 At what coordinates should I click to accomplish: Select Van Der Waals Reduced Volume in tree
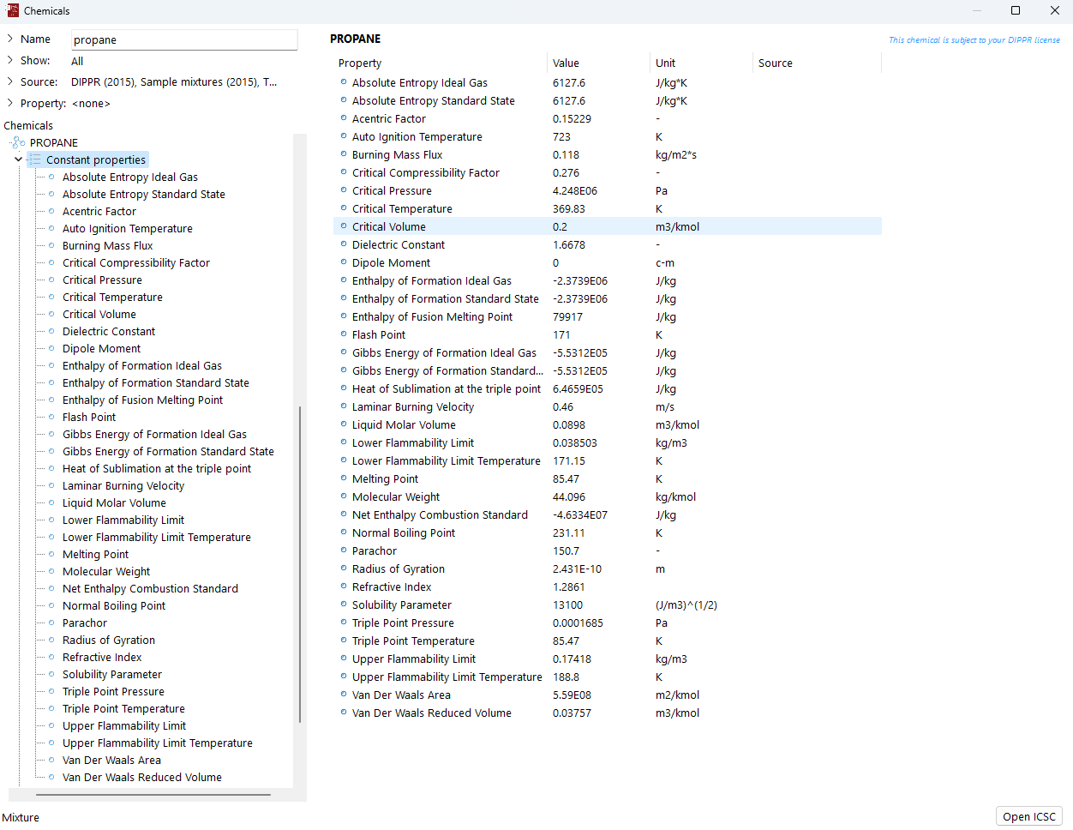tap(142, 777)
